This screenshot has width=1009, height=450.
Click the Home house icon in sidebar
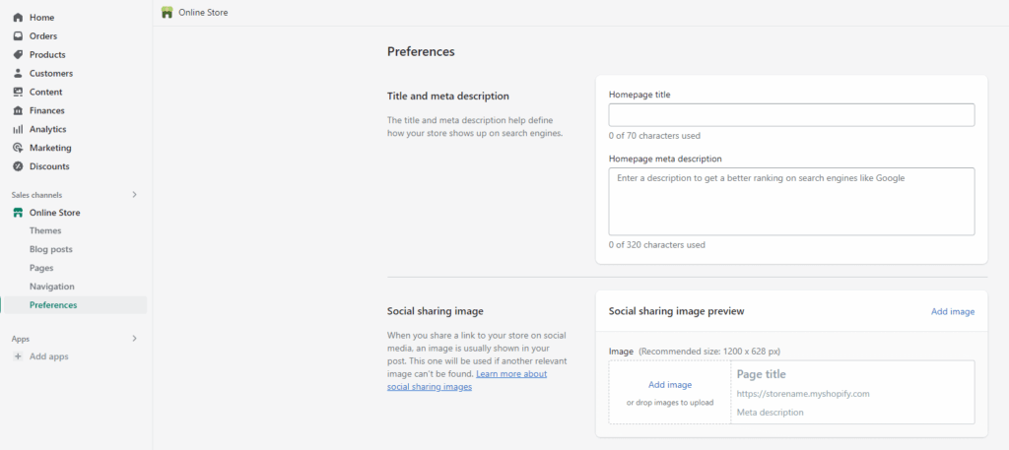click(18, 18)
